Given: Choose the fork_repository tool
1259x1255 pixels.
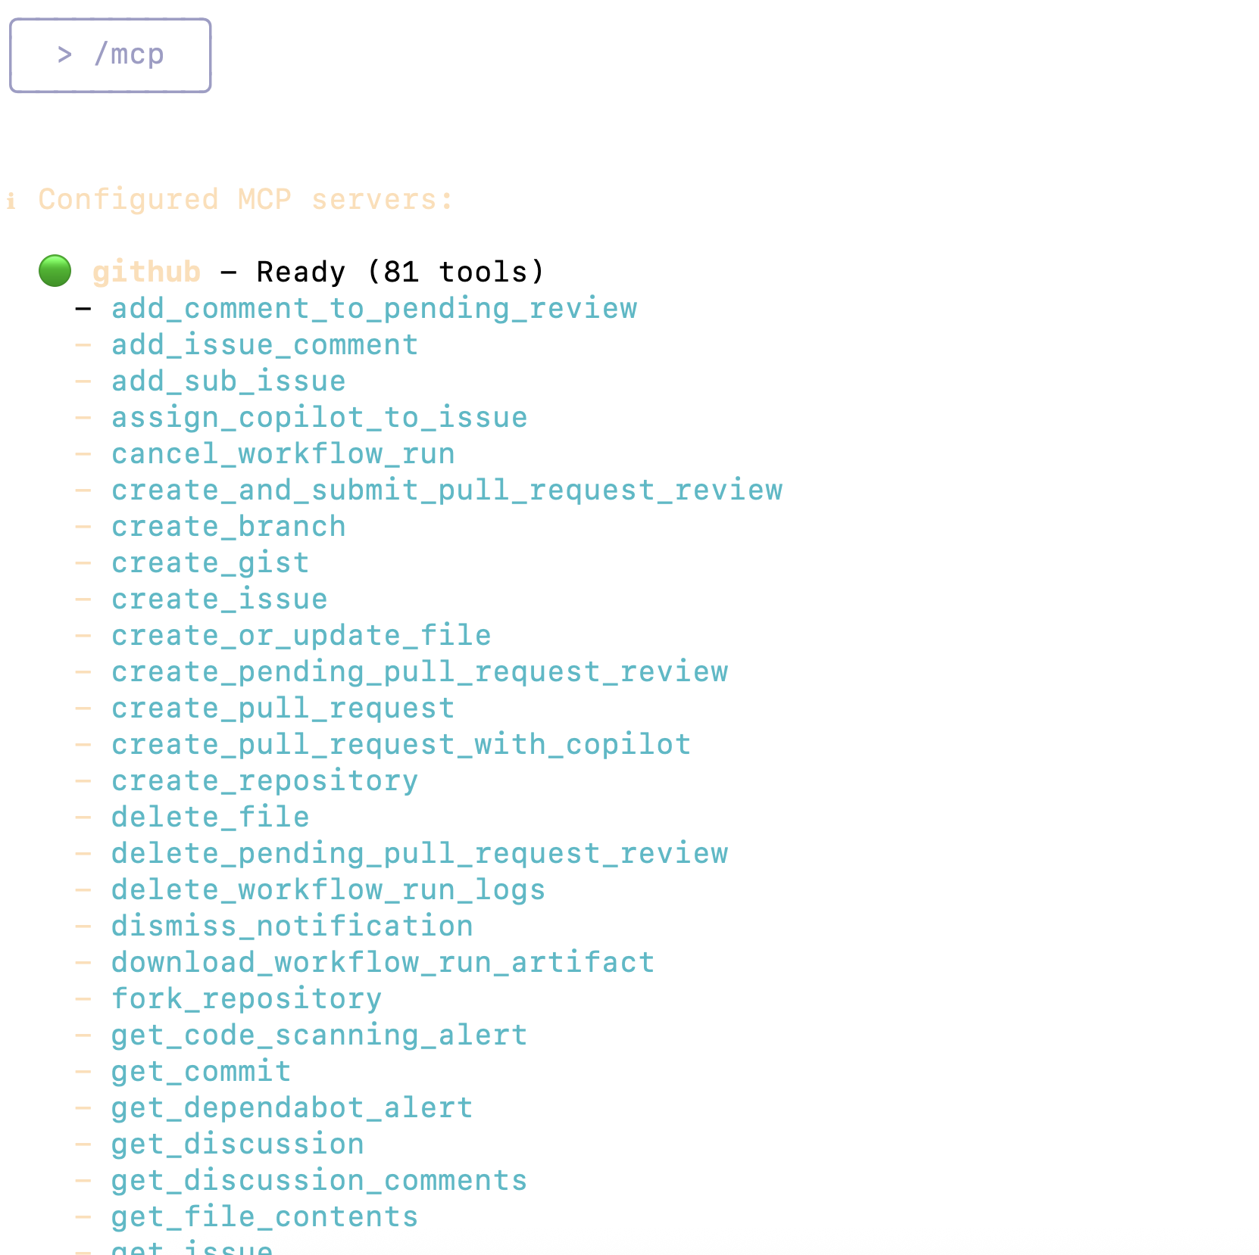Looking at the screenshot, I should 246,999.
